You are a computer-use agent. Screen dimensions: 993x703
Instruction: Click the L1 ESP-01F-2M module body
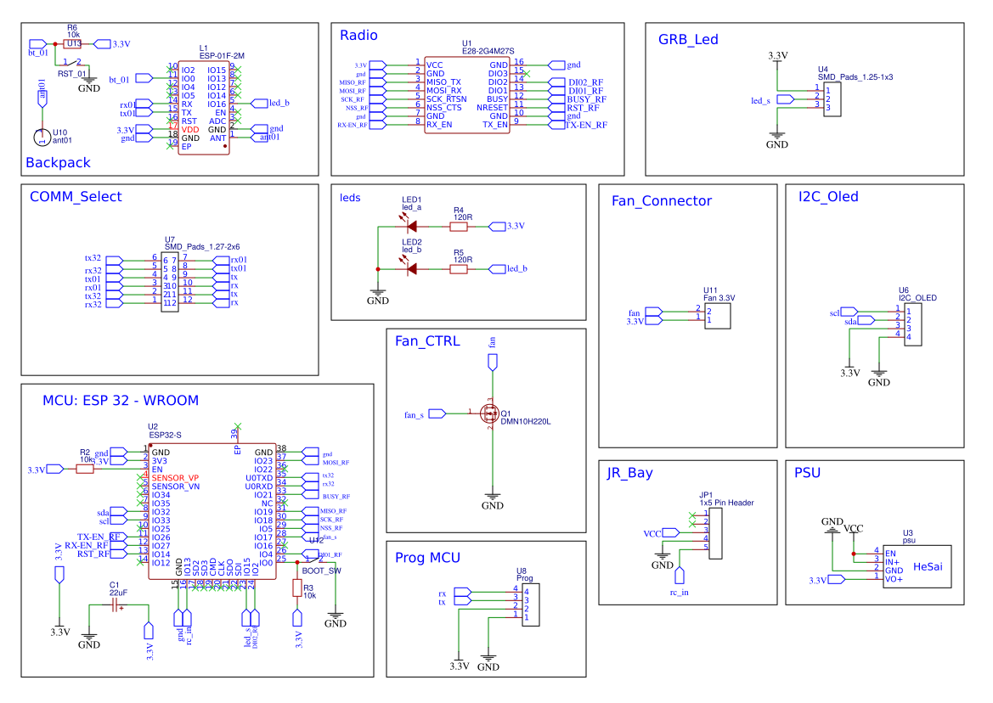[x=204, y=107]
